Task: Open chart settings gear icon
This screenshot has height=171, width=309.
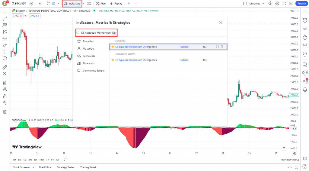Action: click(x=277, y=4)
